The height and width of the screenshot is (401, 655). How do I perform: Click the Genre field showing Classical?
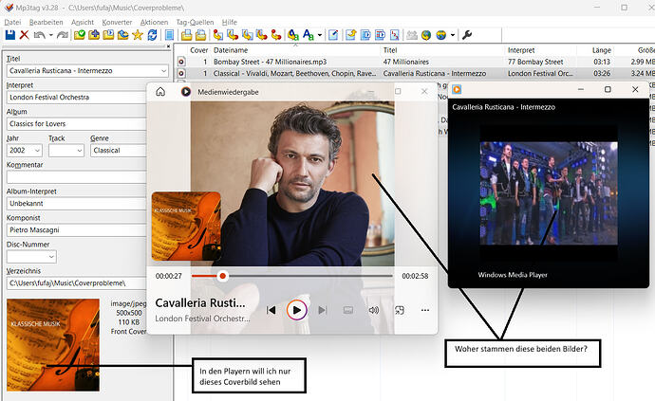[119, 151]
